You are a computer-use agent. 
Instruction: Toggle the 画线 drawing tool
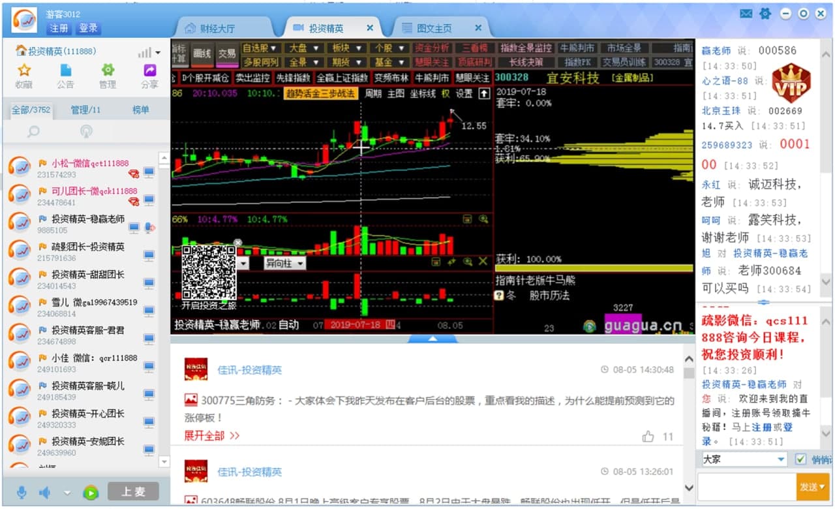(203, 54)
